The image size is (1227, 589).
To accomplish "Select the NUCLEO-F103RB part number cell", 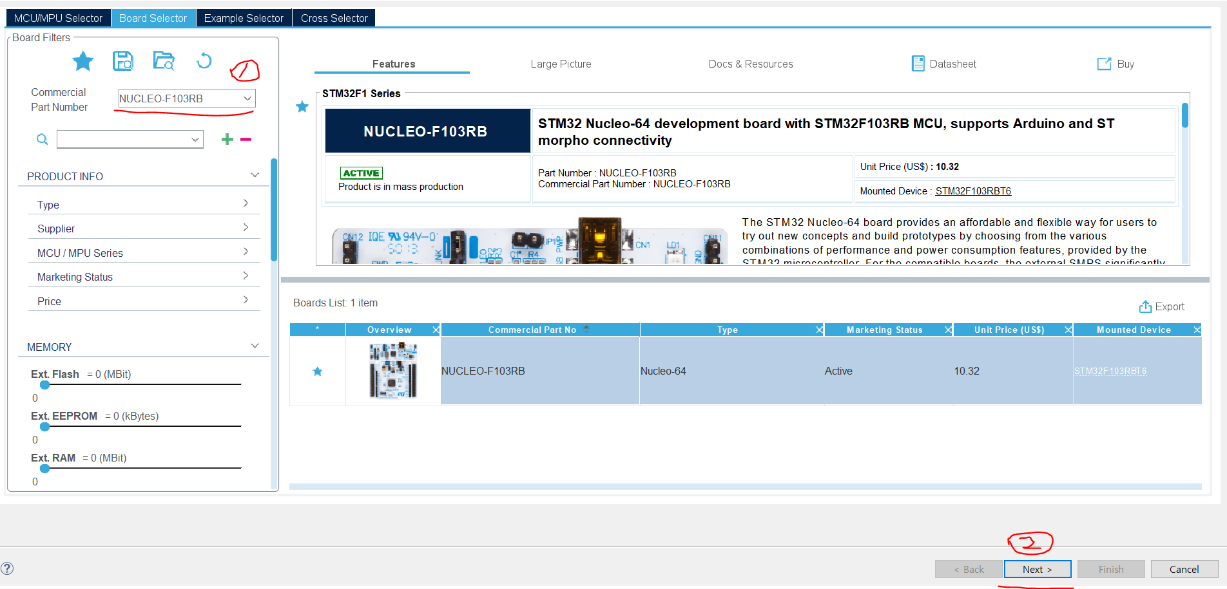I will point(540,371).
